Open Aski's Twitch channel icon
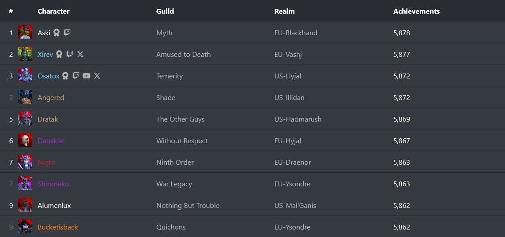This screenshot has height=237, width=505. [x=67, y=32]
